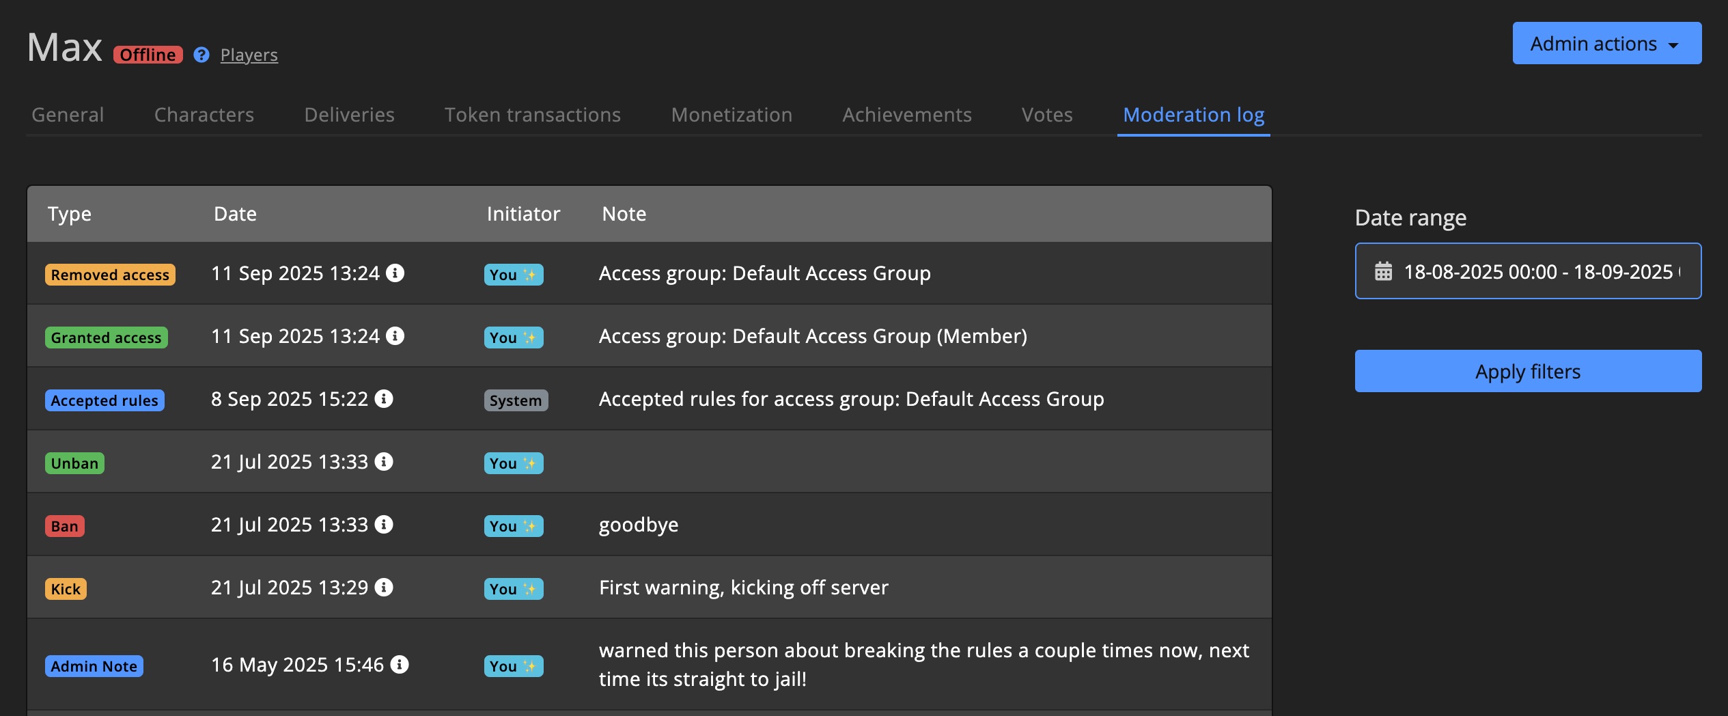Viewport: 1728px width, 716px height.
Task: Expand Admin actions via its chevron arrow
Action: pos(1672,44)
